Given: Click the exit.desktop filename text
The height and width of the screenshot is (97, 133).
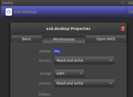Looking at the screenshot, I should click(25, 12).
